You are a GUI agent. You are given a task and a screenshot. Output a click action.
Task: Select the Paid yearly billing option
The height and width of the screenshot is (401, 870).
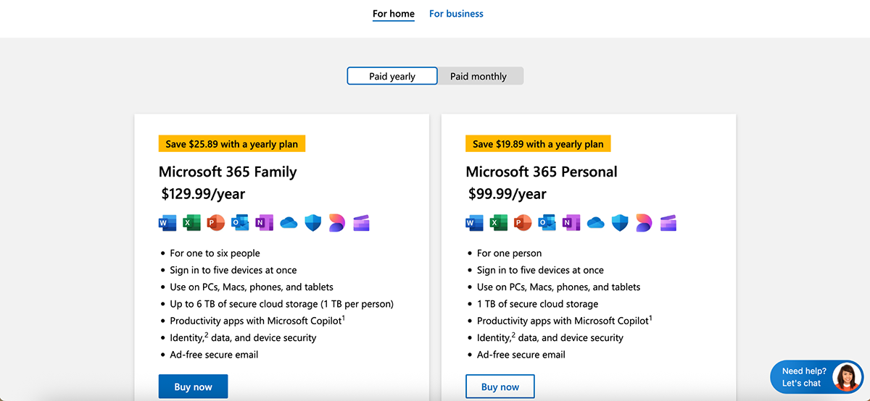pos(392,76)
